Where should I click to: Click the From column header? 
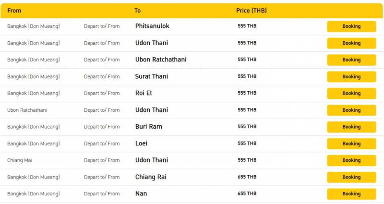point(14,11)
